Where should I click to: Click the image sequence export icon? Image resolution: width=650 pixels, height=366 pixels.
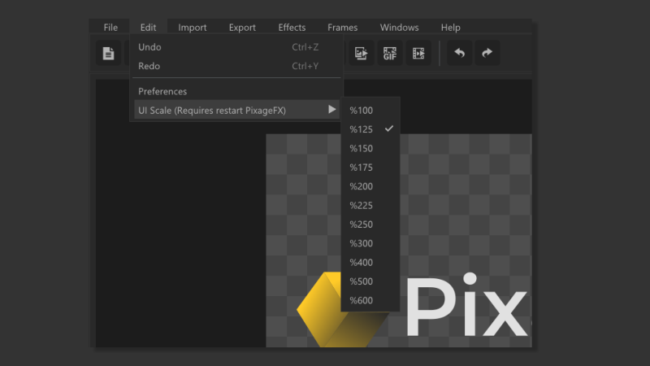(362, 54)
